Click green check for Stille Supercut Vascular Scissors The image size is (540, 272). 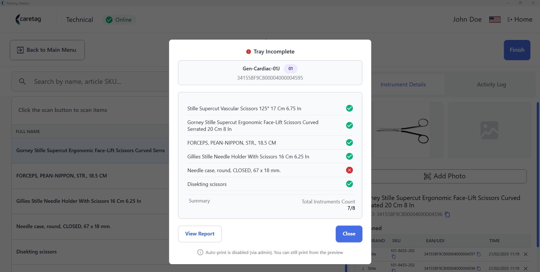[x=349, y=108]
